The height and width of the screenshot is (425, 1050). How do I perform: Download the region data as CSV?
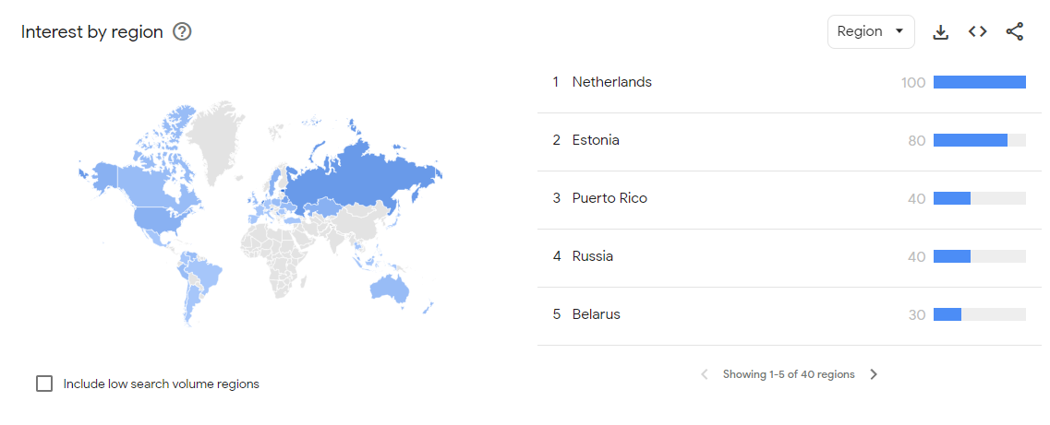(940, 32)
